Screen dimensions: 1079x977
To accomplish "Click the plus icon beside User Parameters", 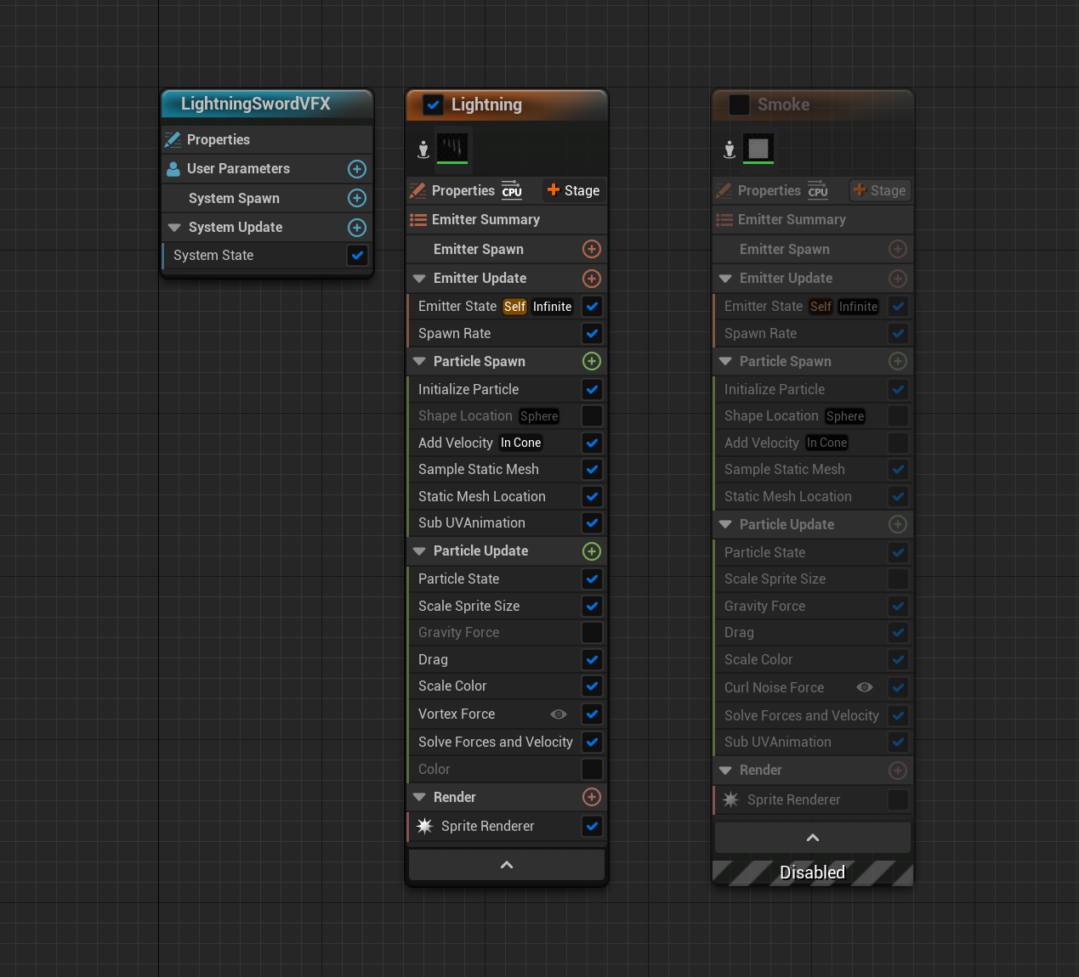I will point(357,169).
